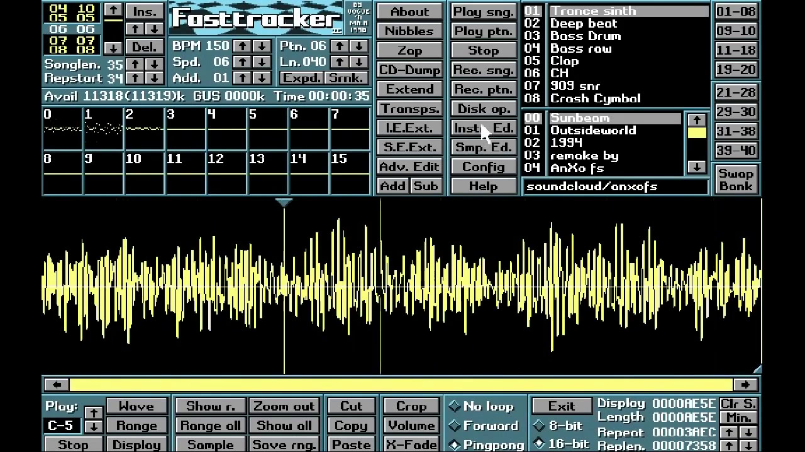Image resolution: width=805 pixels, height=452 pixels.
Task: Raise Spd. value with up arrow
Action: click(242, 62)
